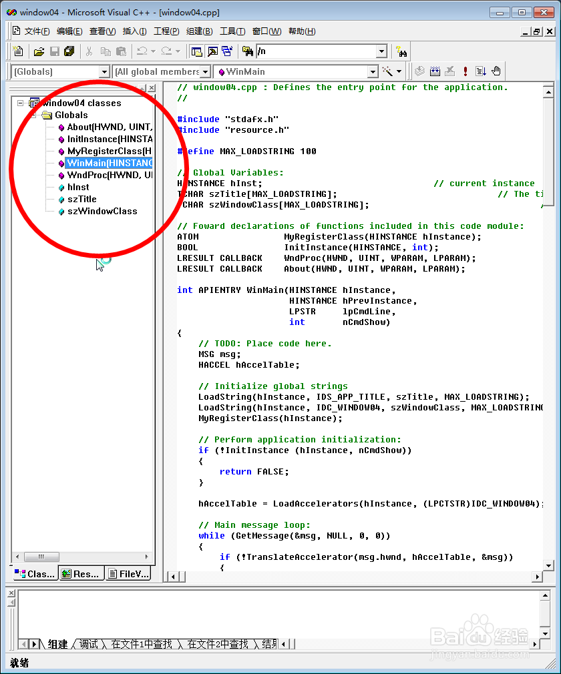Select the hInst global variable
Screen dimensions: 561x674
[x=78, y=187]
